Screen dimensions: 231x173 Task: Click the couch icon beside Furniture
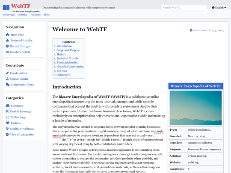pyautogui.click(x=8, y=106)
